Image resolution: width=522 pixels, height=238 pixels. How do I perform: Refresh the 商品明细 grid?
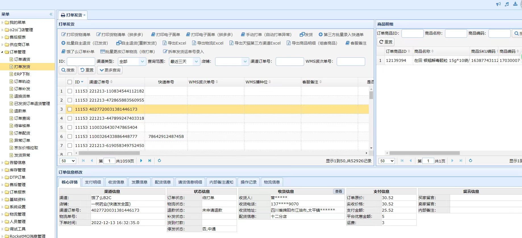pyautogui.click(x=471, y=161)
